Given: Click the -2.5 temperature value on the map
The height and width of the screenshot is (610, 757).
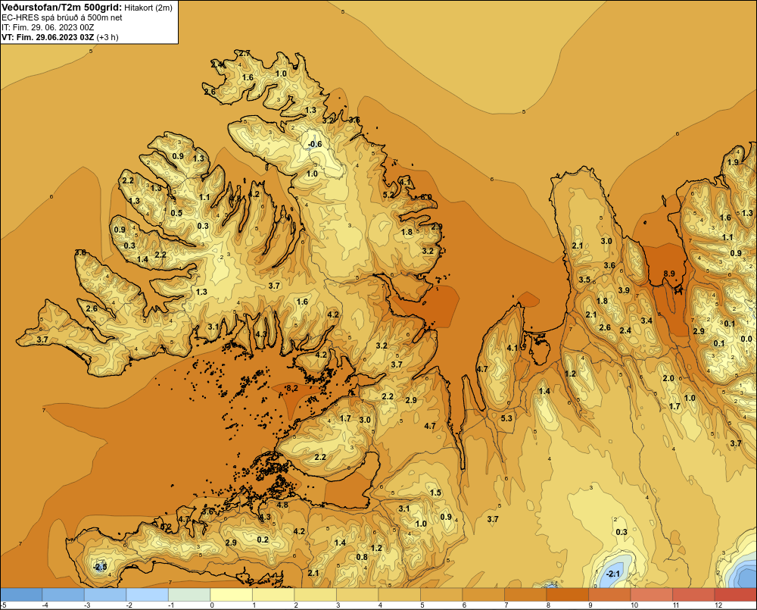Looking at the screenshot, I should pyautogui.click(x=100, y=567).
